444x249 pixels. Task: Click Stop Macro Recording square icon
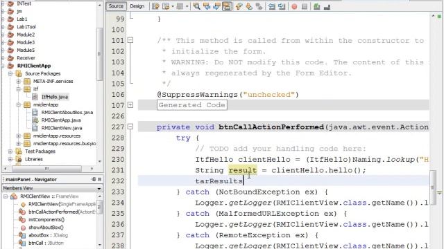click(x=305, y=6)
